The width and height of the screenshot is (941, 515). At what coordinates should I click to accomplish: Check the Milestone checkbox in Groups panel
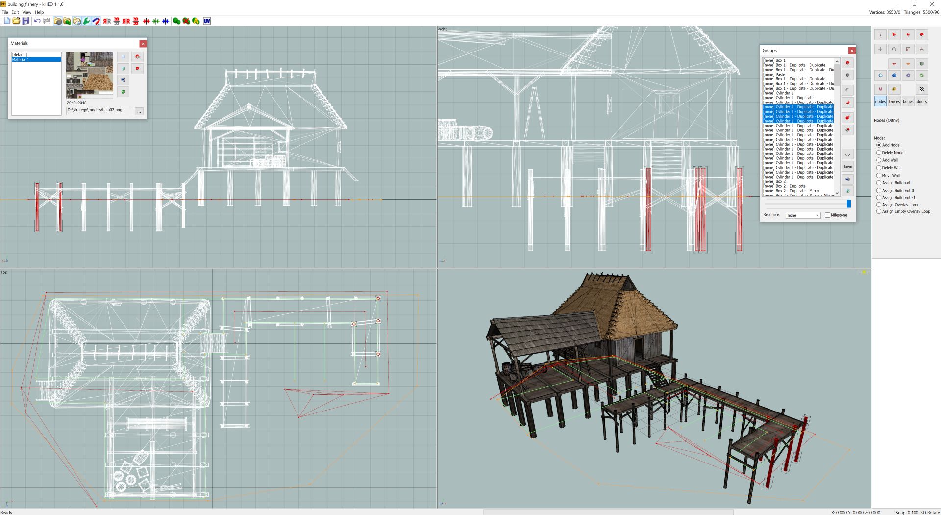coord(827,215)
